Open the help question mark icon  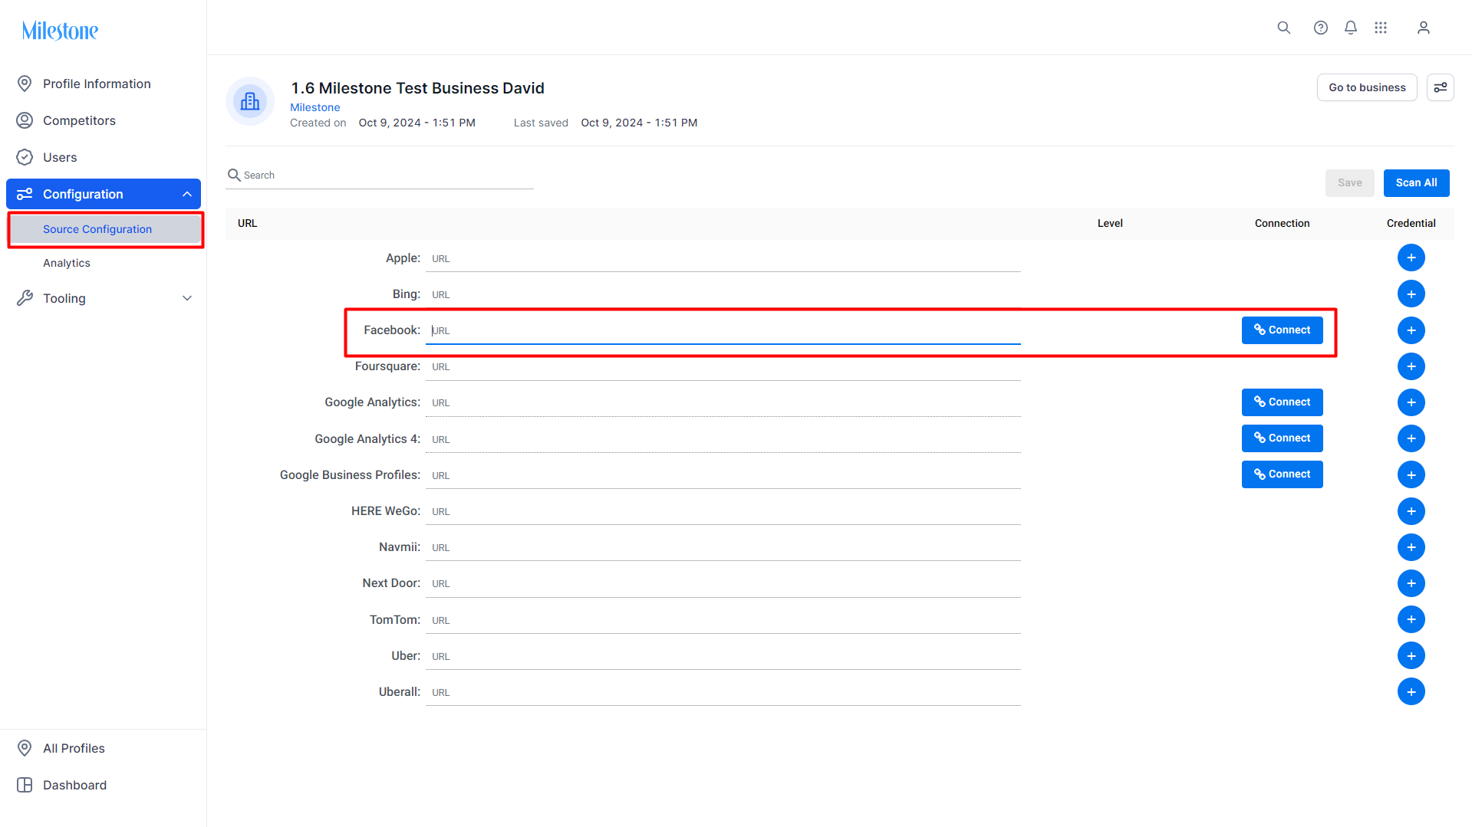1320,28
